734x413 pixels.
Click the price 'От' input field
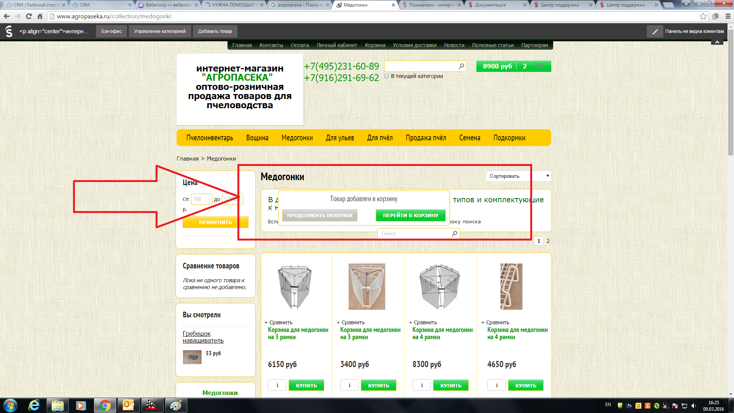coord(201,199)
